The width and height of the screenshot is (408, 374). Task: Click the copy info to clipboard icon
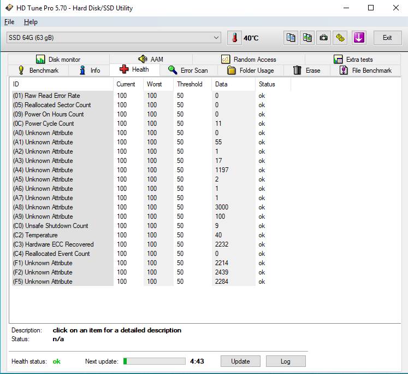click(291, 38)
